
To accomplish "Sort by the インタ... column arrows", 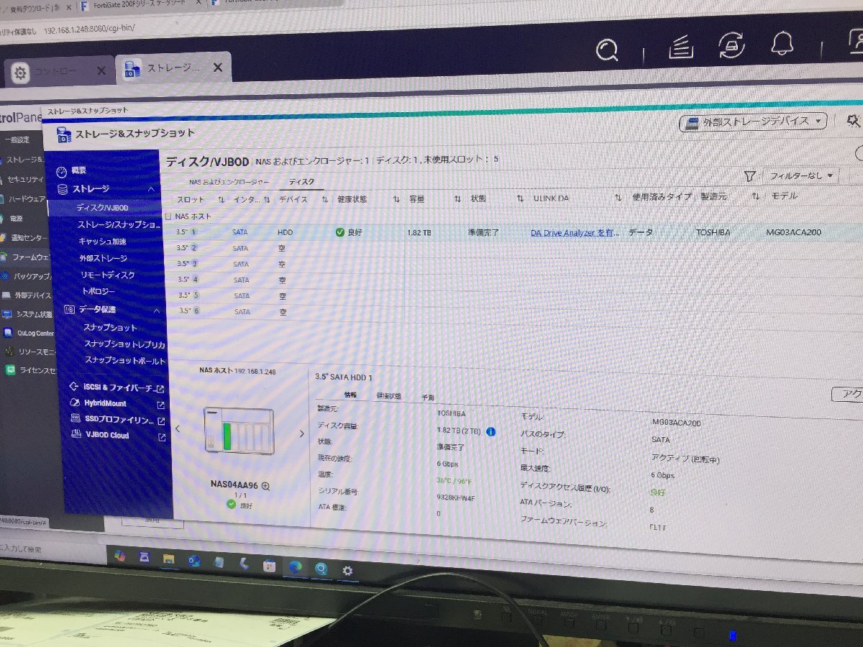I will (x=267, y=199).
